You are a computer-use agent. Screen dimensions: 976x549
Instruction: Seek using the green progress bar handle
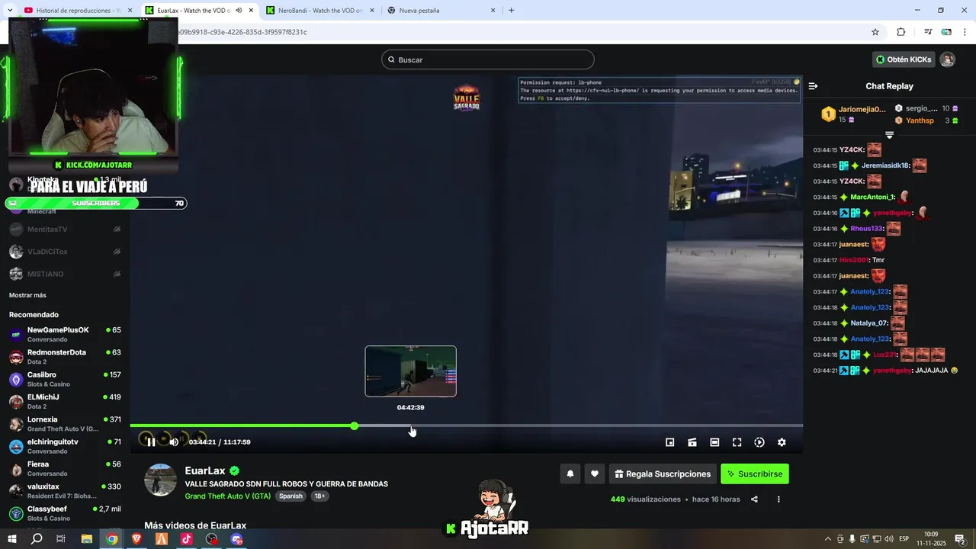tap(355, 425)
